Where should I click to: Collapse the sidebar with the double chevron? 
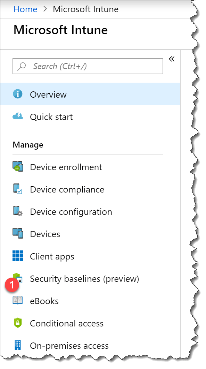(172, 59)
